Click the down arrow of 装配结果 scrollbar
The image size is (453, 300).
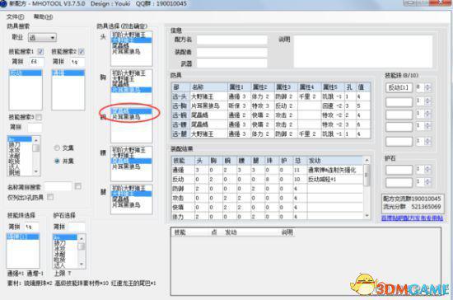pos(367,216)
